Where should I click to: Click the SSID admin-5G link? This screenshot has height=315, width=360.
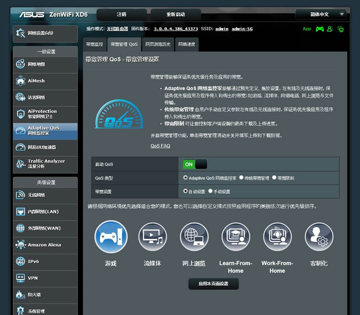coord(242,29)
